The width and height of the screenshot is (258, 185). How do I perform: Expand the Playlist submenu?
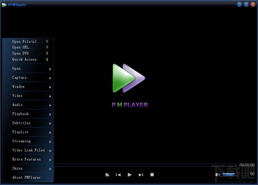pyautogui.click(x=28, y=132)
